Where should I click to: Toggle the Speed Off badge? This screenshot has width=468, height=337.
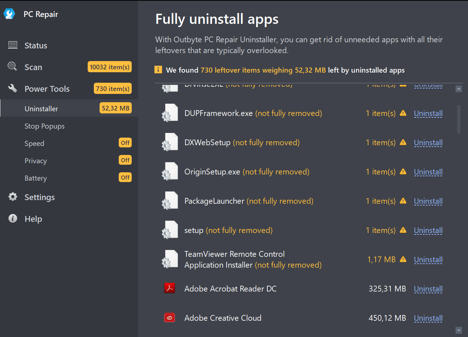[125, 143]
